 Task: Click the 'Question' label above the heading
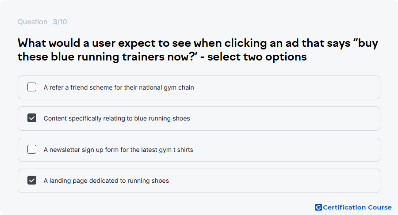[32, 22]
